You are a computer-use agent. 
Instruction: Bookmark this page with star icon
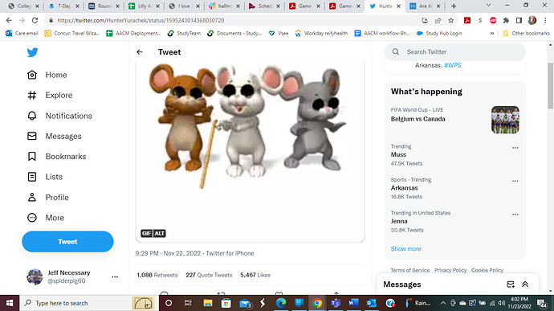(x=451, y=21)
